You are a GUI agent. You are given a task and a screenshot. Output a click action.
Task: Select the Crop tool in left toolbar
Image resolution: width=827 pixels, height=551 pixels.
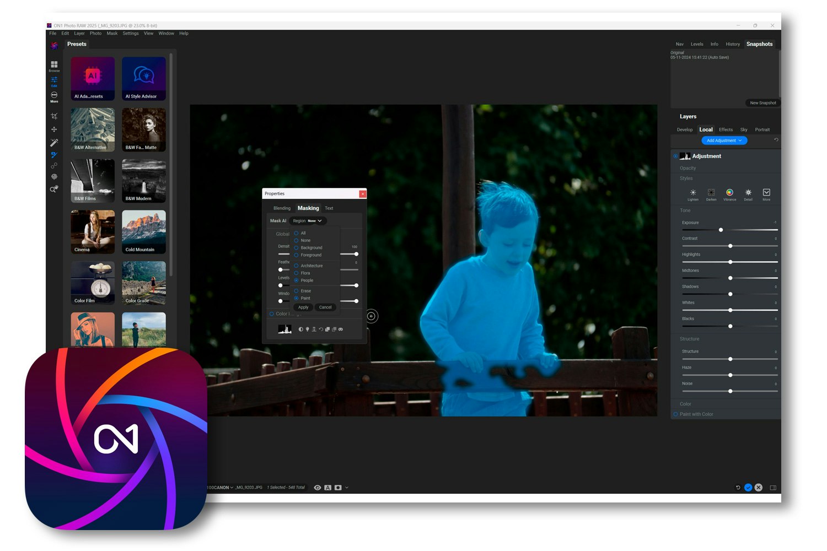click(x=54, y=116)
